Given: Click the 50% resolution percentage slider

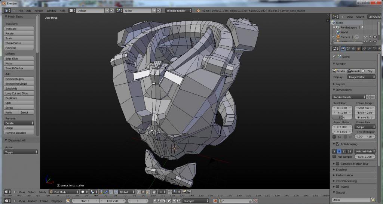Looking at the screenshot, I should click(x=342, y=117).
